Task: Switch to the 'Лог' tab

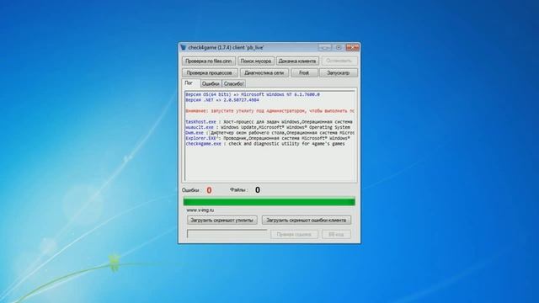Action: point(190,83)
